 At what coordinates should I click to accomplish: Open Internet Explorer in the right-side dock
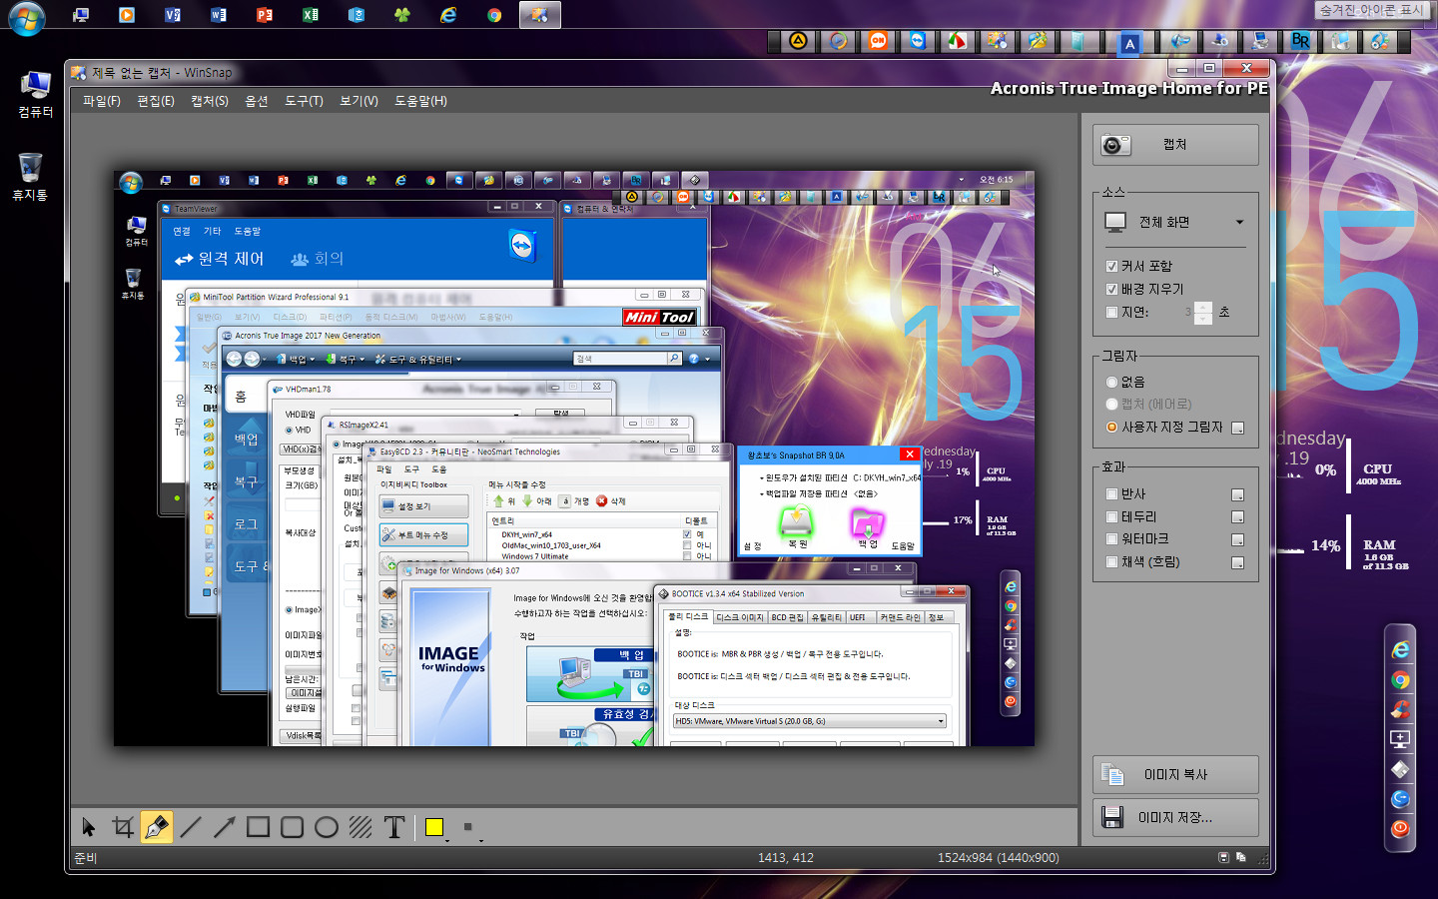tap(1400, 650)
